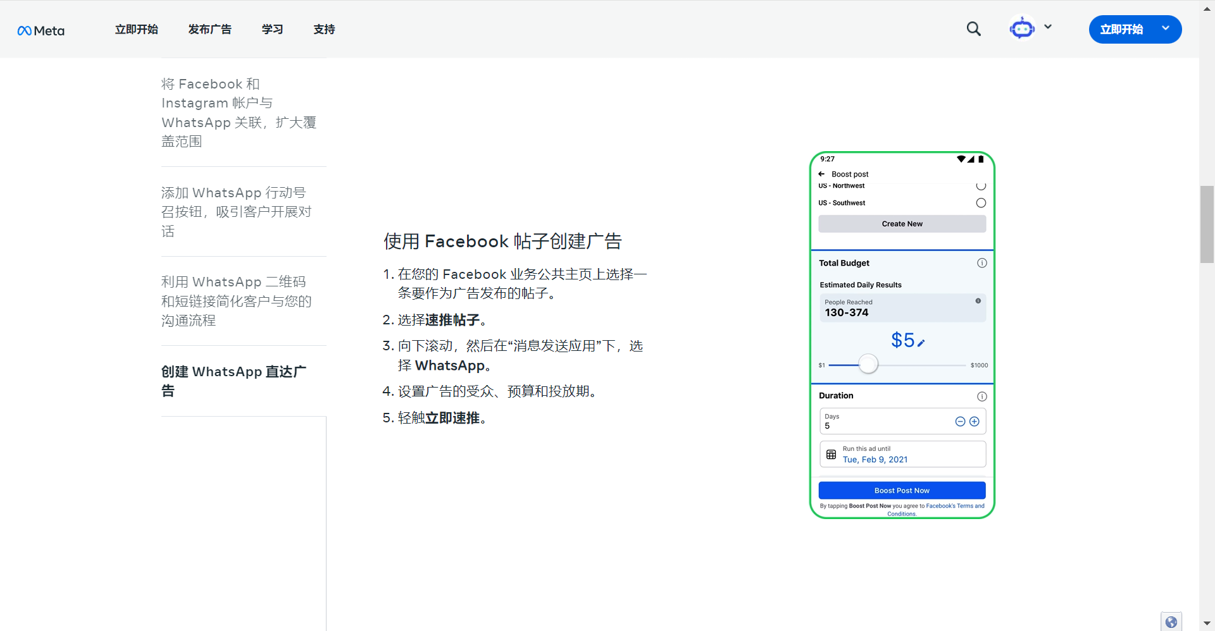
Task: Click the Duration info icon
Action: pyautogui.click(x=981, y=396)
